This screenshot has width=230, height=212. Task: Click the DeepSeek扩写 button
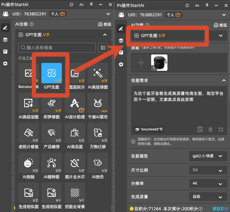149,129
